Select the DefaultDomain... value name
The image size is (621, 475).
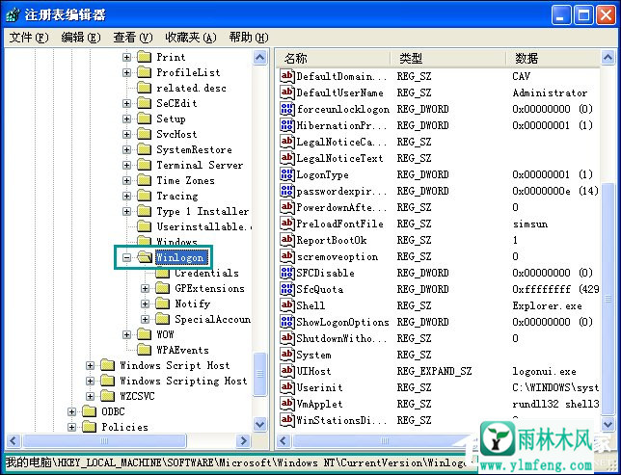pyautogui.click(x=341, y=76)
